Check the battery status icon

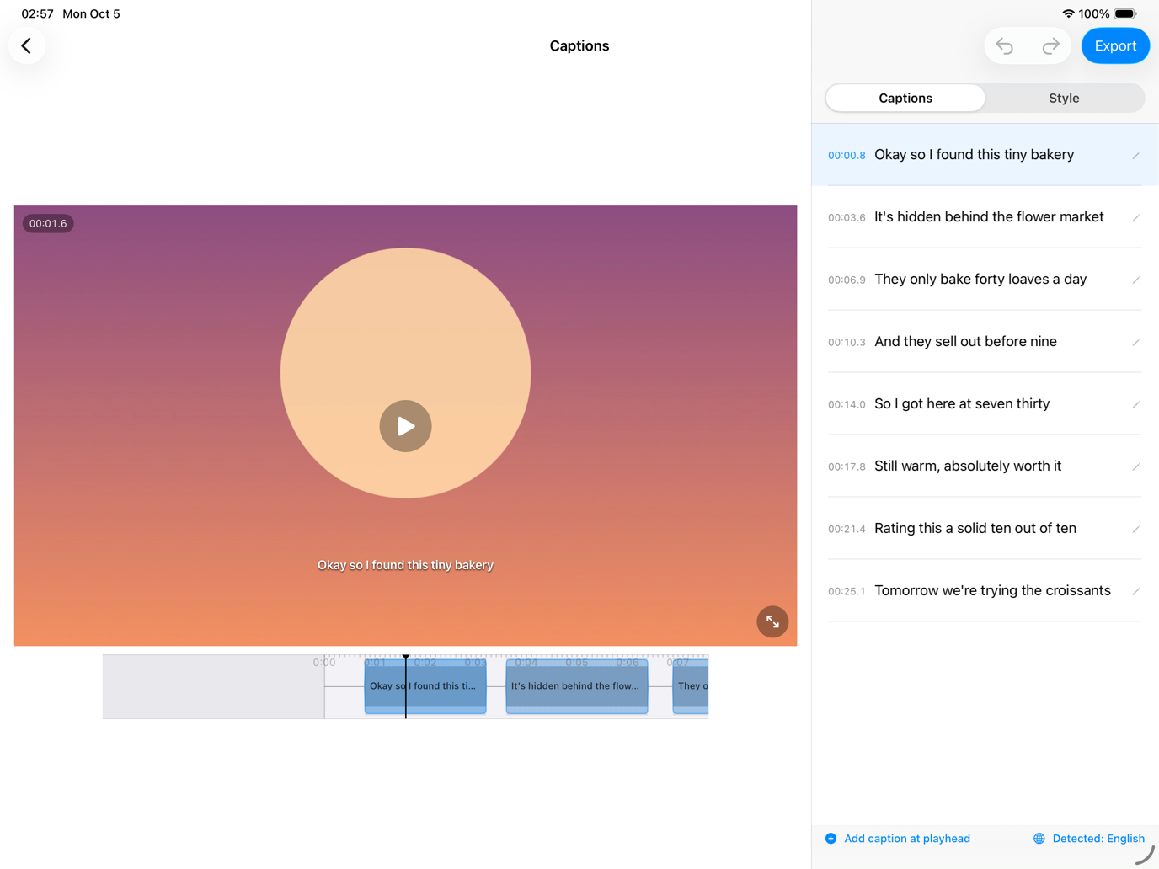(x=1125, y=13)
